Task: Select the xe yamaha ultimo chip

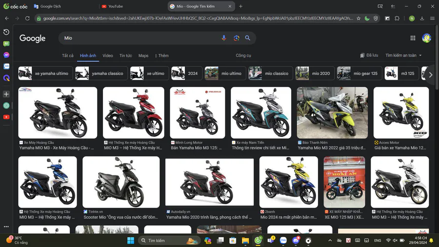Action: [45, 73]
